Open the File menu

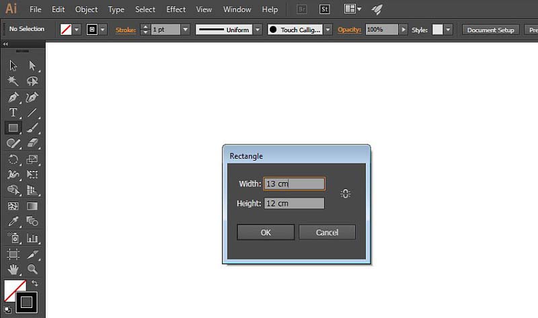[36, 9]
